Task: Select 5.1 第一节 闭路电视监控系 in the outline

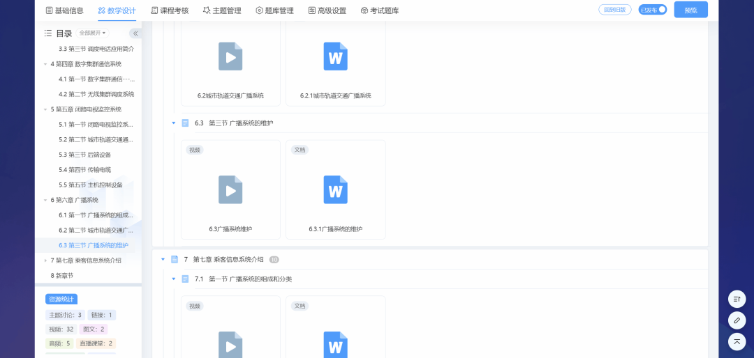Action: [96, 124]
